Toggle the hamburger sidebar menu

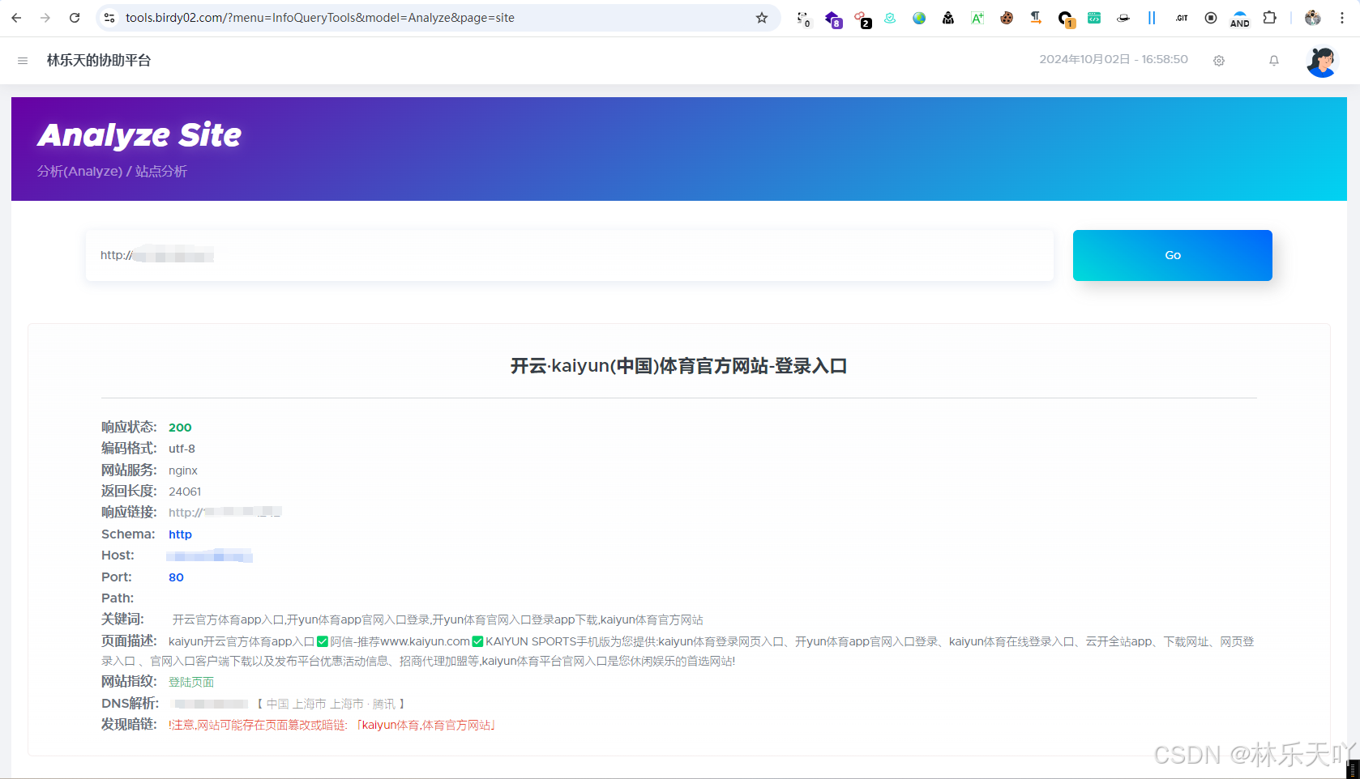[x=23, y=61]
